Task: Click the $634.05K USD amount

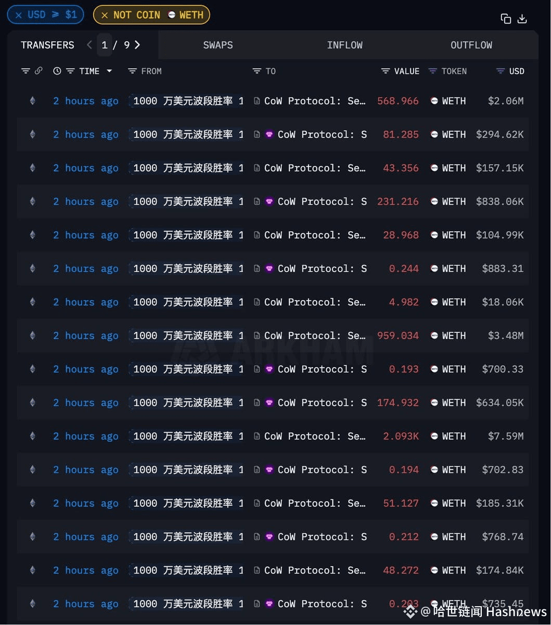Action: point(500,403)
